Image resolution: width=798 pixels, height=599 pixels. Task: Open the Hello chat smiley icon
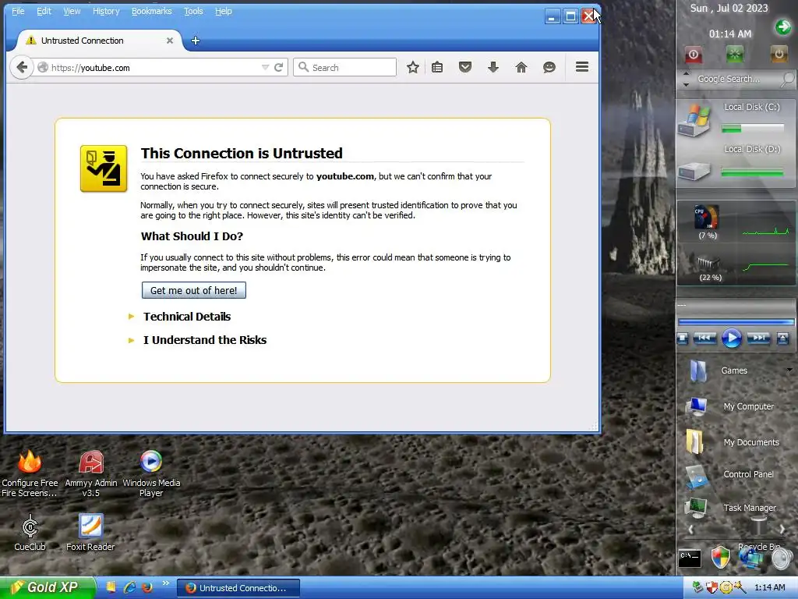tap(549, 67)
